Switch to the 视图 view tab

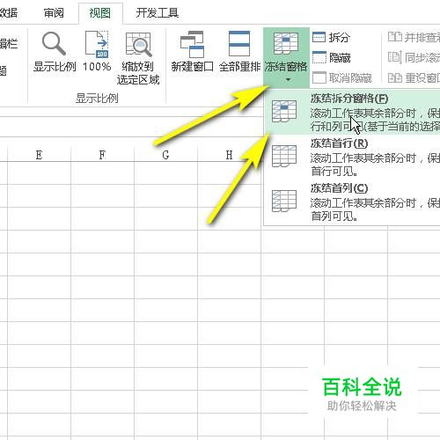(x=100, y=13)
